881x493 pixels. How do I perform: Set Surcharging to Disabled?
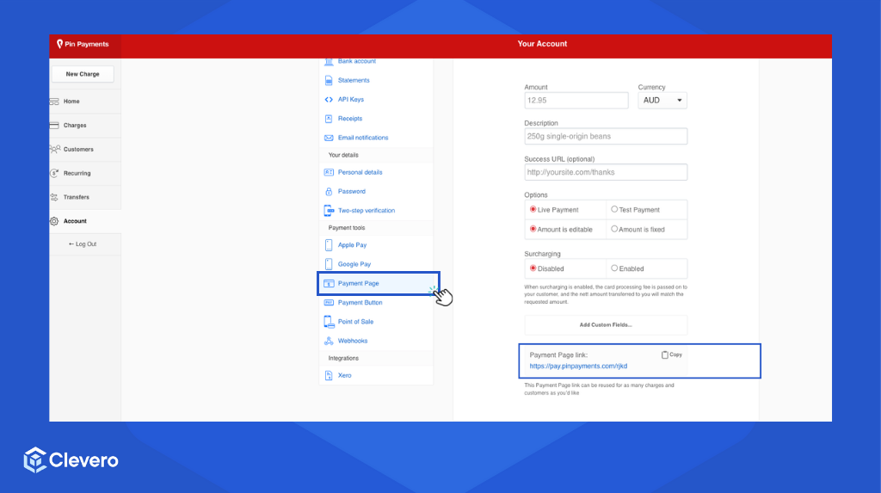coord(533,268)
